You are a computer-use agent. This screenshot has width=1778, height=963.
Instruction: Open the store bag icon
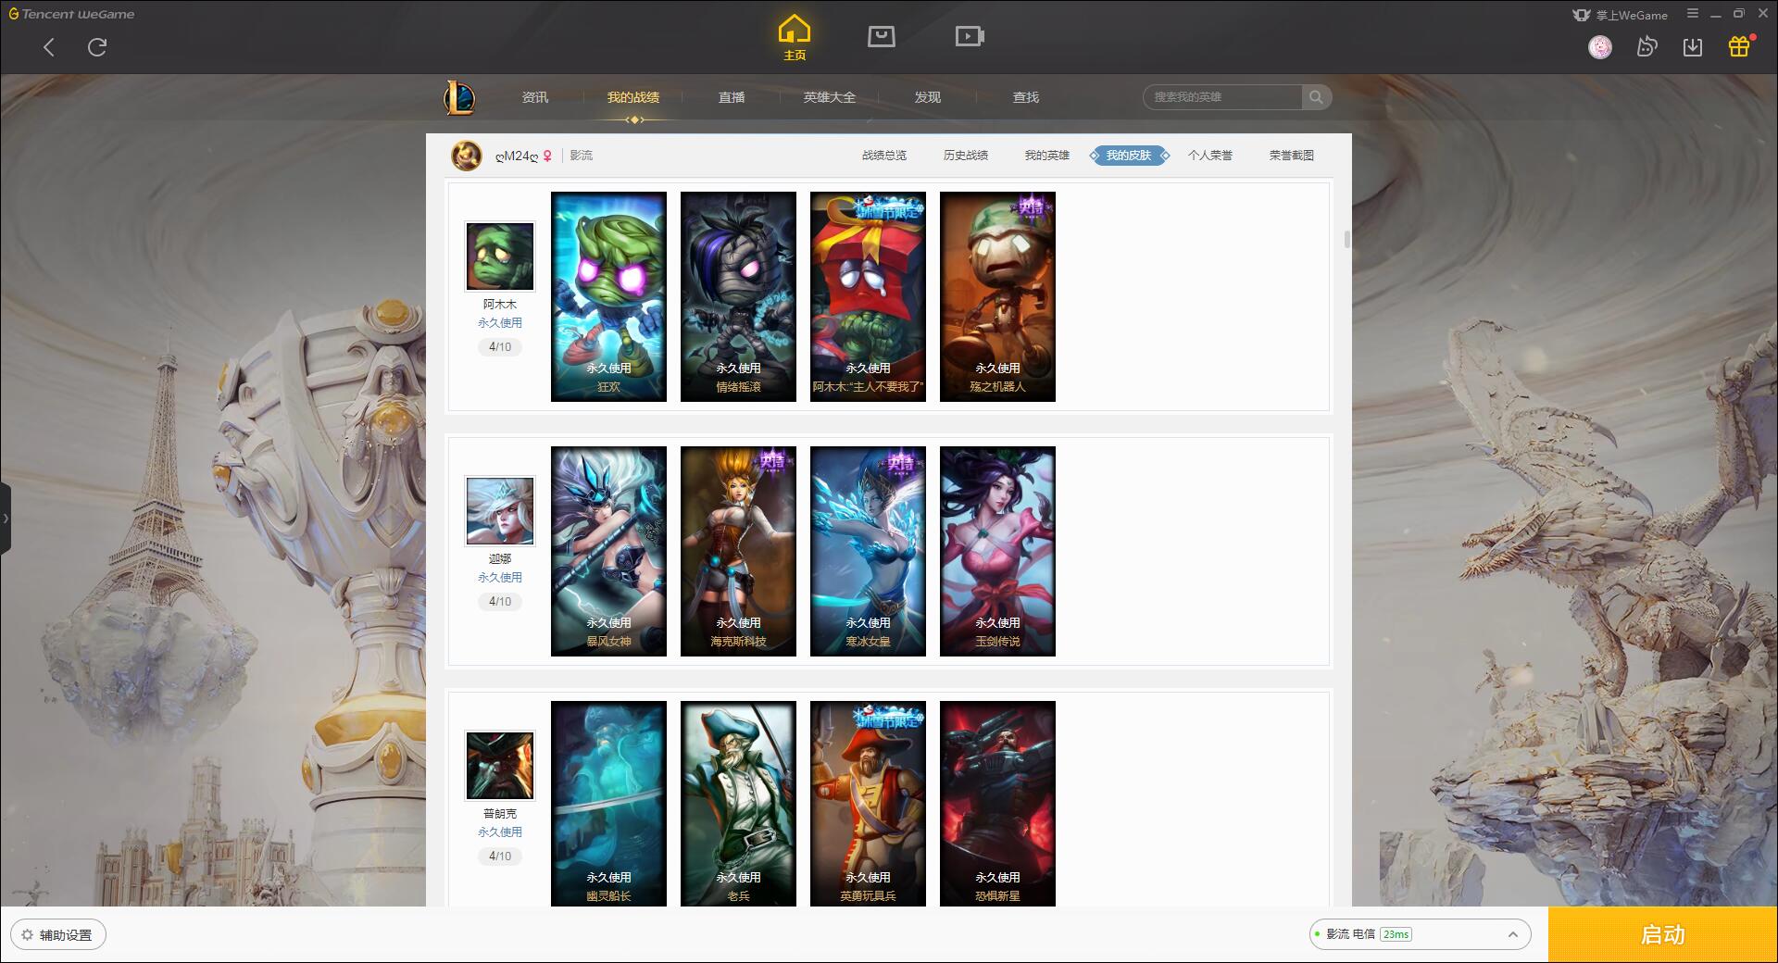881,36
